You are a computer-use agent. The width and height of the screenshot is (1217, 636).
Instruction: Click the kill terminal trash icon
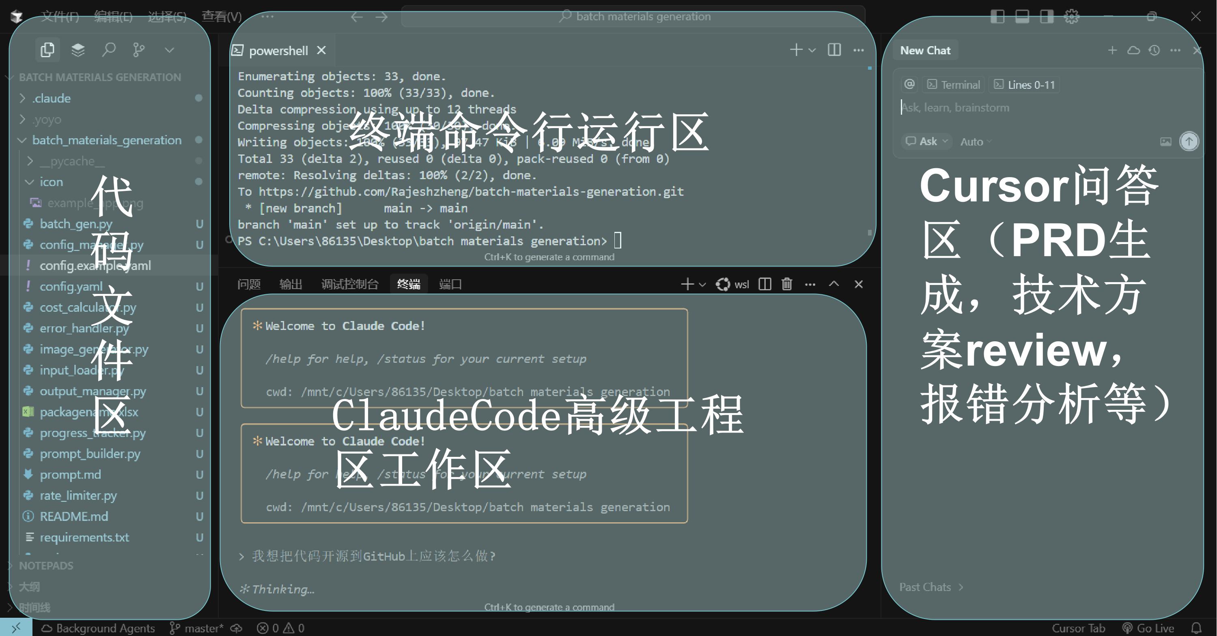786,284
